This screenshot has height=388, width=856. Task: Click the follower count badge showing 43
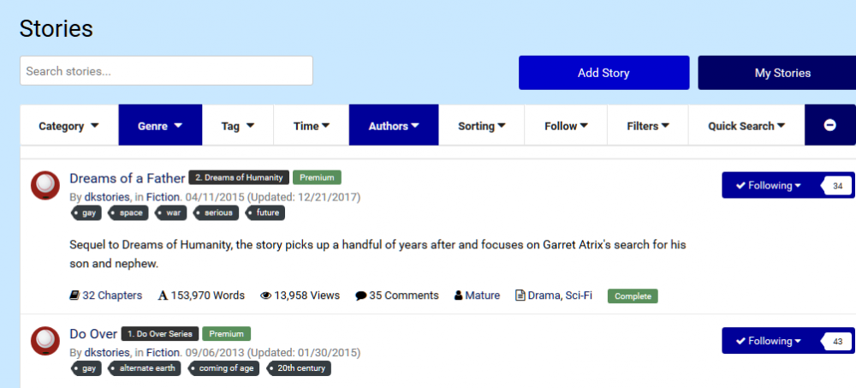click(837, 341)
